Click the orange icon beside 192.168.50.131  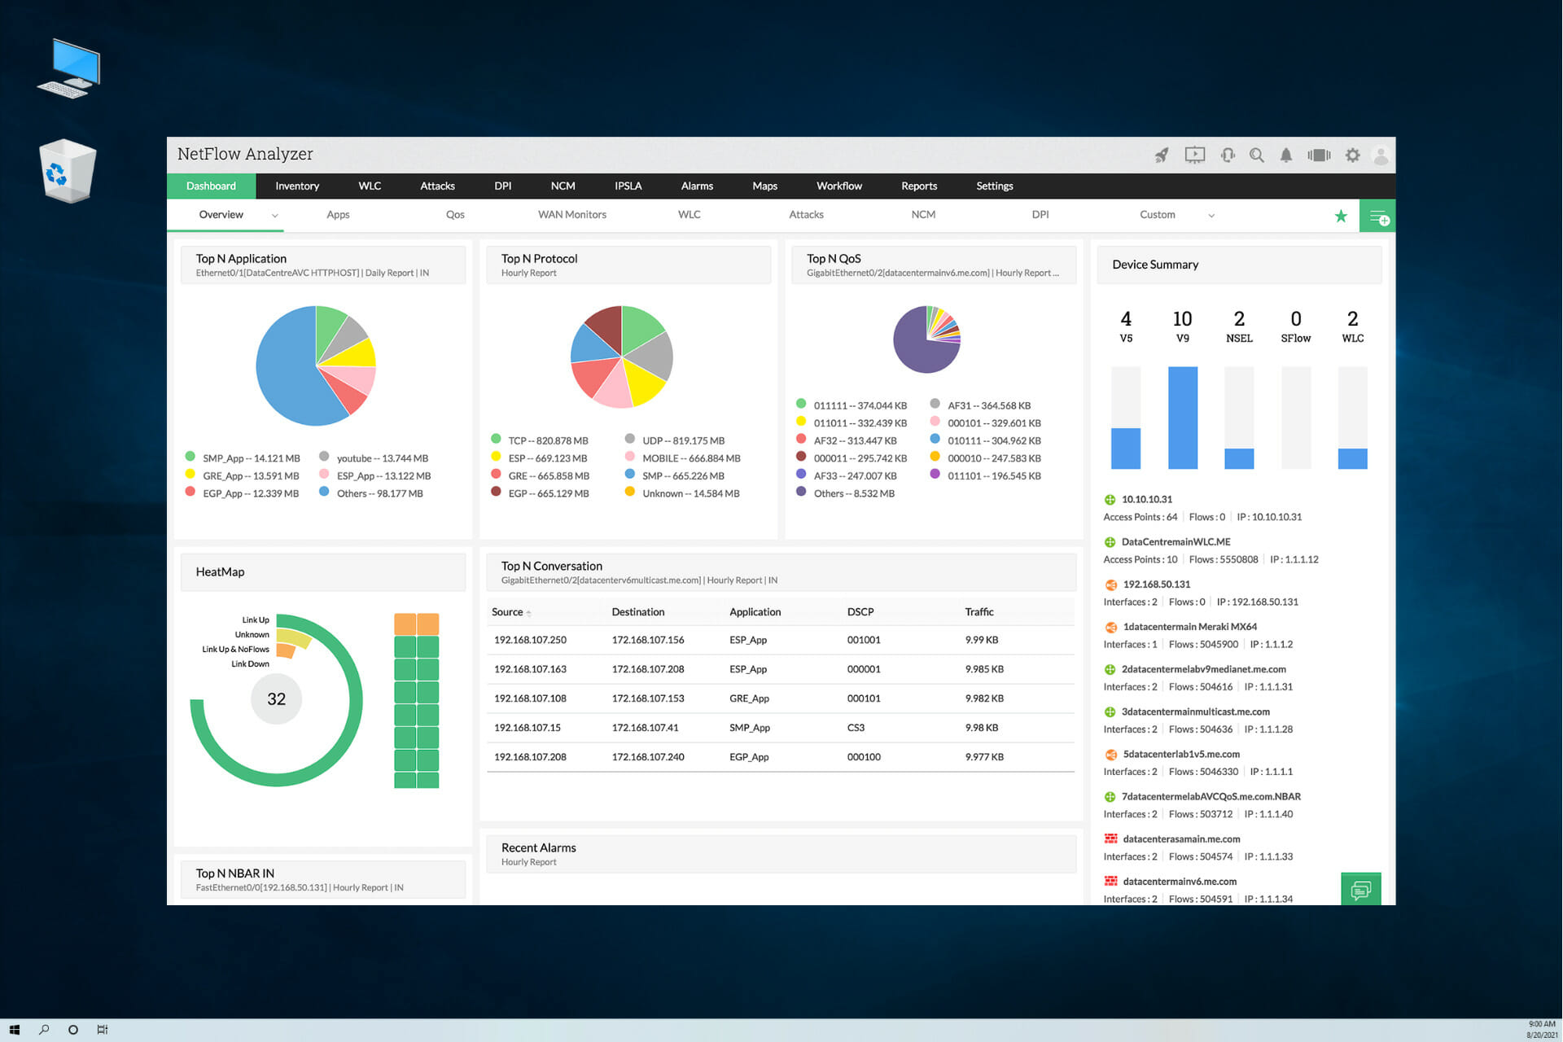[x=1110, y=584]
